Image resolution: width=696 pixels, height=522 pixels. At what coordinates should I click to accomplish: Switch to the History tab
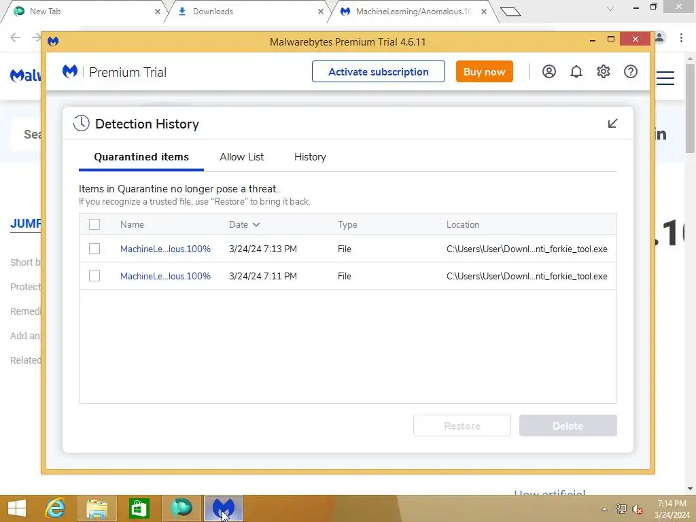(x=310, y=157)
